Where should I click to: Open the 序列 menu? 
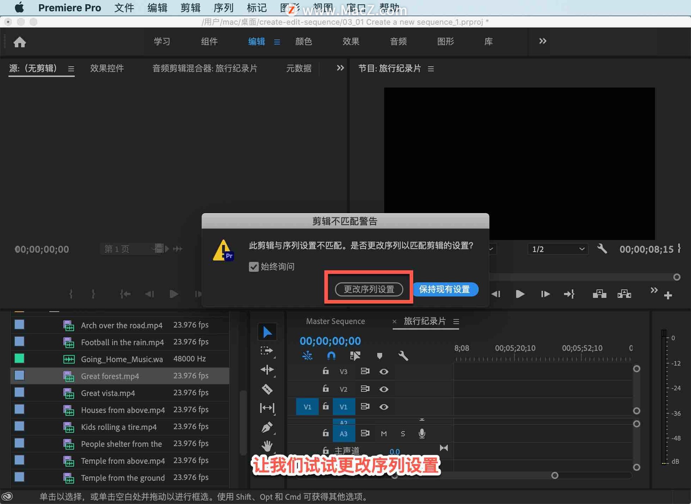[x=223, y=8]
